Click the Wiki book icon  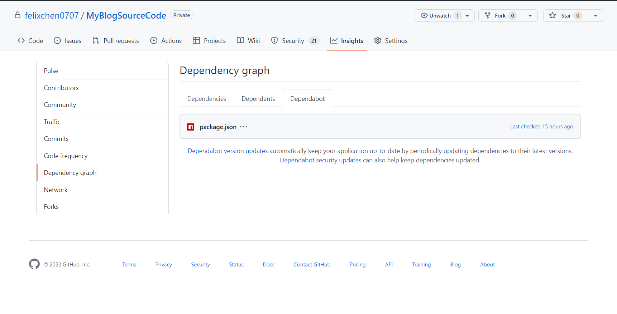coord(240,40)
